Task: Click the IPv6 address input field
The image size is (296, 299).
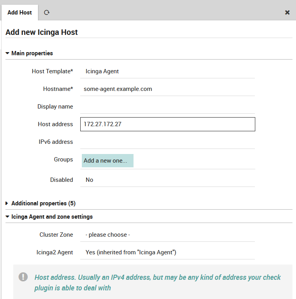Action: click(x=168, y=142)
